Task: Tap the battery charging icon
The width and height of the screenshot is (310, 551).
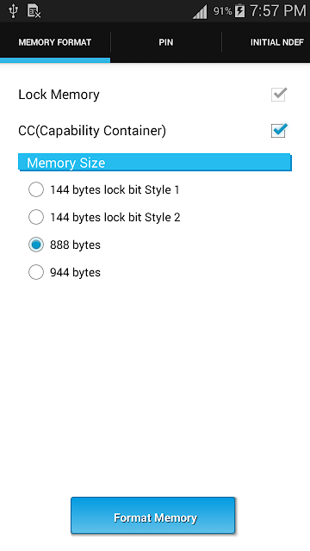Action: pos(239,11)
